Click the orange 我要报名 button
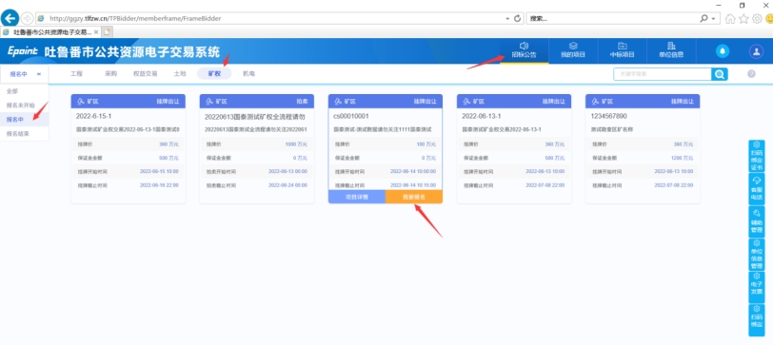 414,197
